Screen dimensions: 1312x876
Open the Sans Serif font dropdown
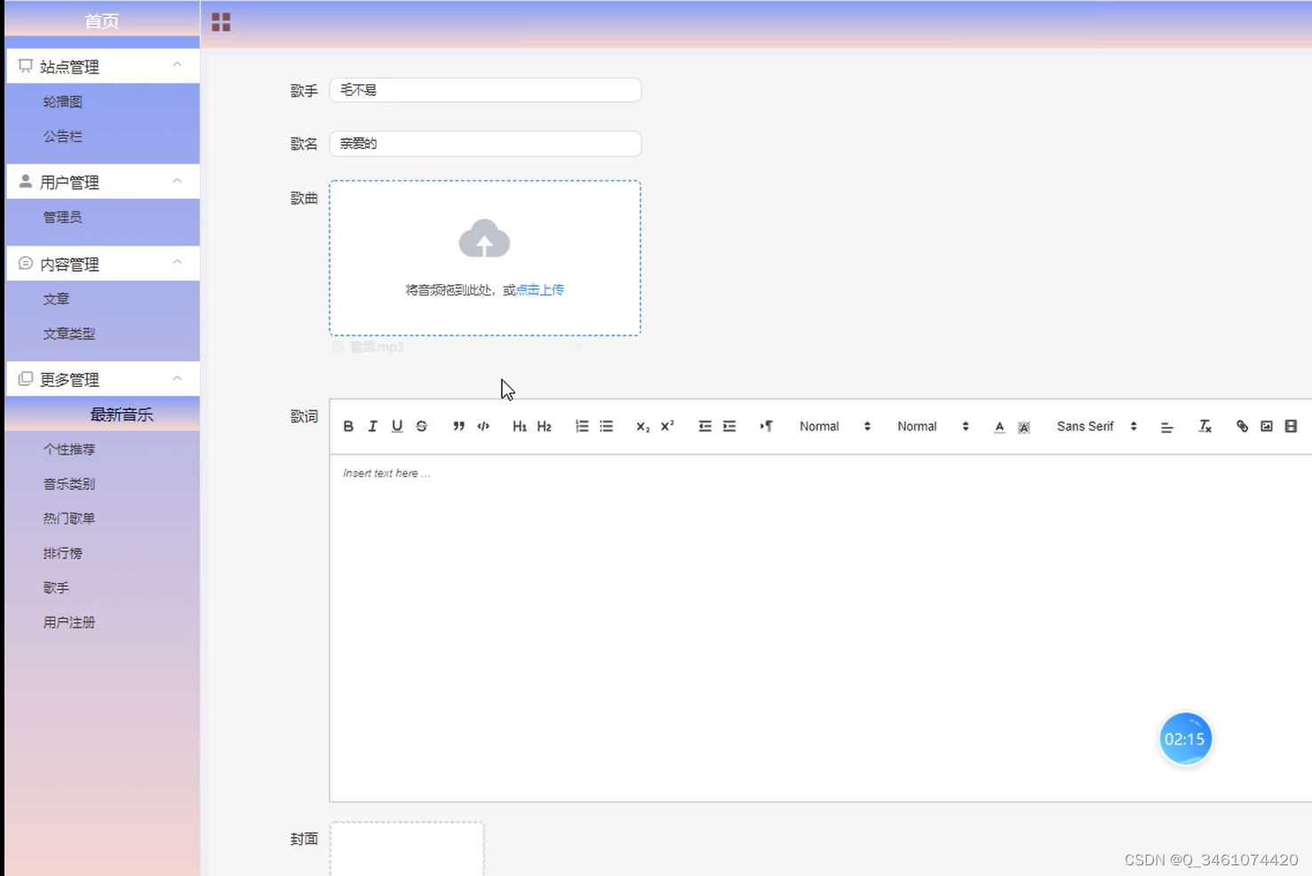(1097, 427)
